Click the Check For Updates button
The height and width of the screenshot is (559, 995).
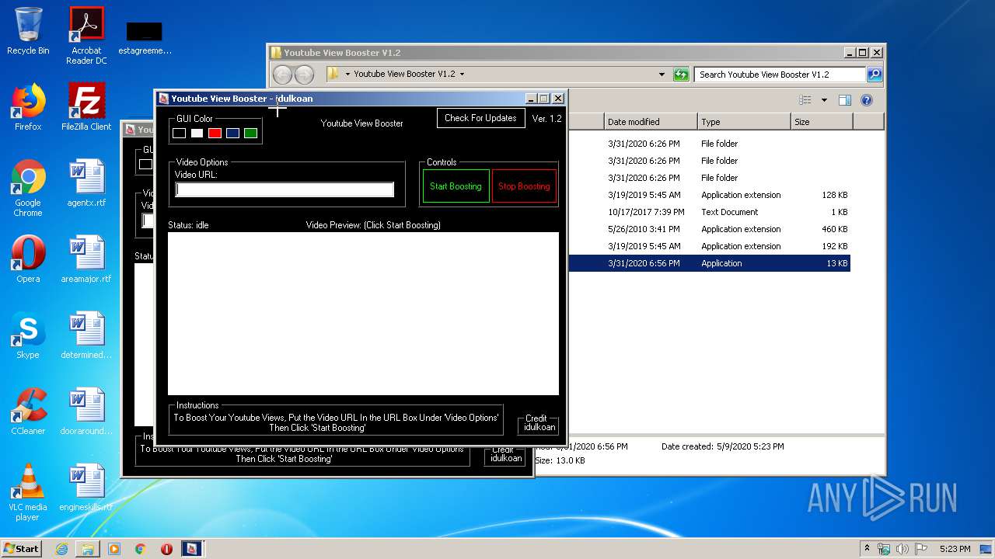click(x=480, y=118)
